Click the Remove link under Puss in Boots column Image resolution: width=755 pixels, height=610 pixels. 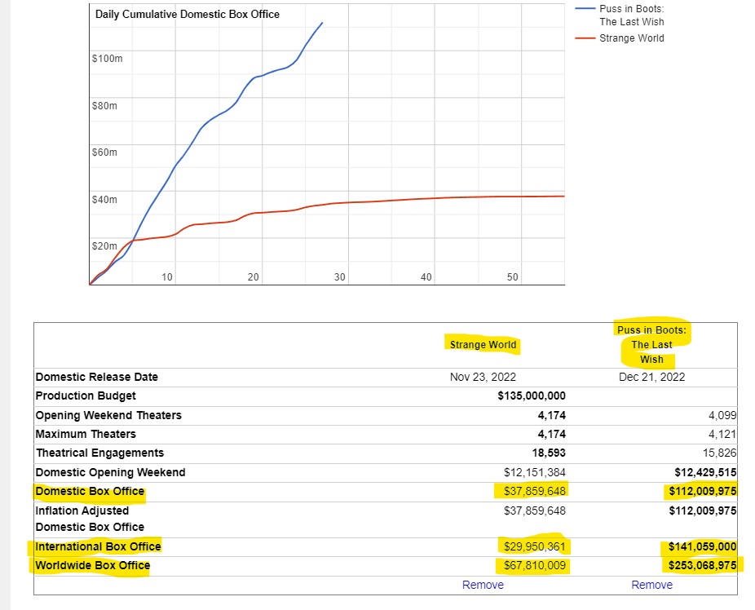click(x=651, y=585)
